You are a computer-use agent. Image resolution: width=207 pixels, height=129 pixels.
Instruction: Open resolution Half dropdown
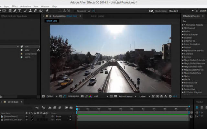[101, 96]
